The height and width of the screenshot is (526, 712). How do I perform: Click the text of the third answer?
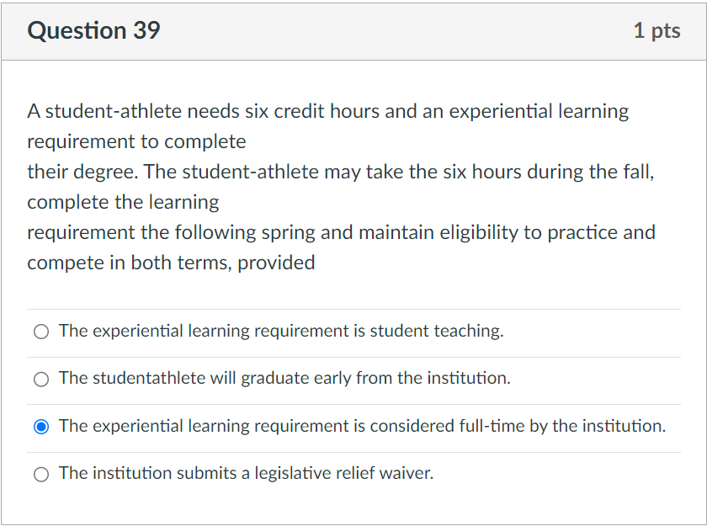pyautogui.click(x=362, y=426)
